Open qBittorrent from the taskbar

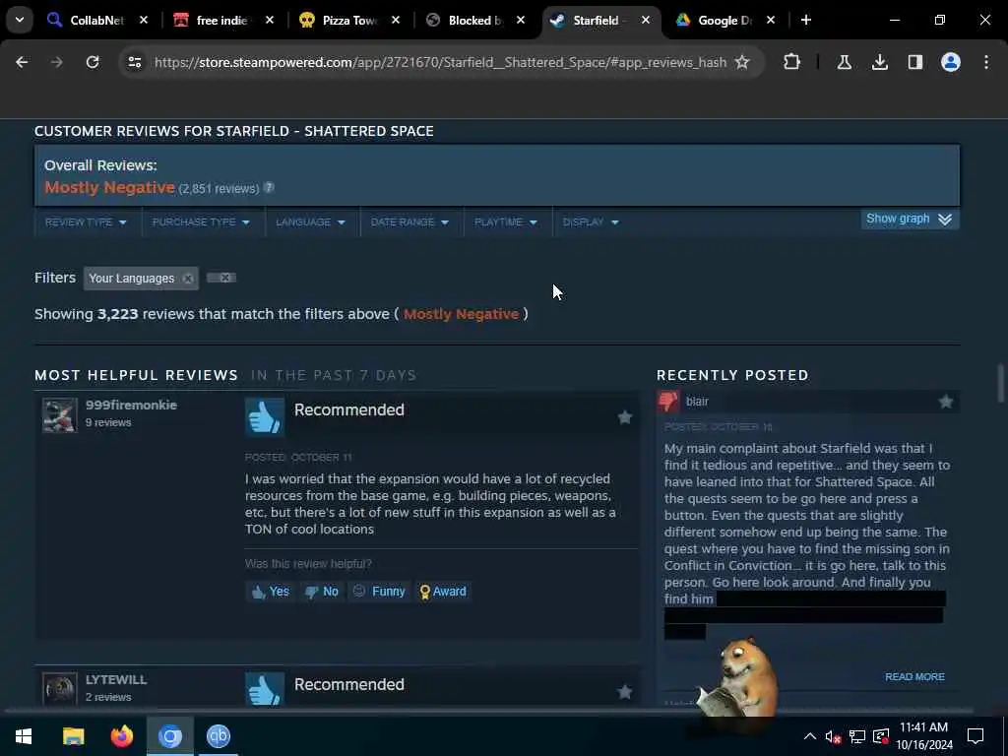219,736
